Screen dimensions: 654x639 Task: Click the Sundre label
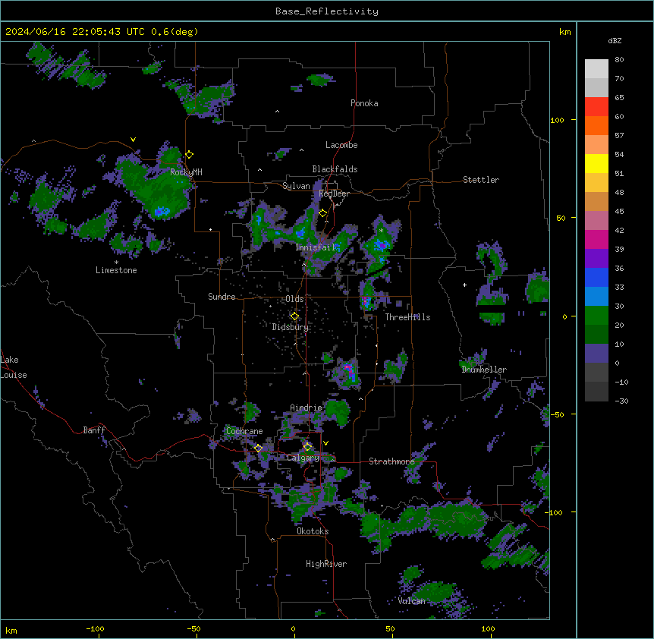click(222, 297)
